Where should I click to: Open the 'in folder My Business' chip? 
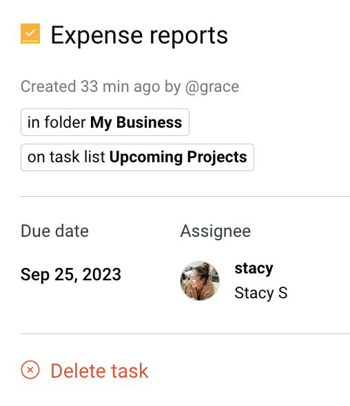[x=105, y=122]
